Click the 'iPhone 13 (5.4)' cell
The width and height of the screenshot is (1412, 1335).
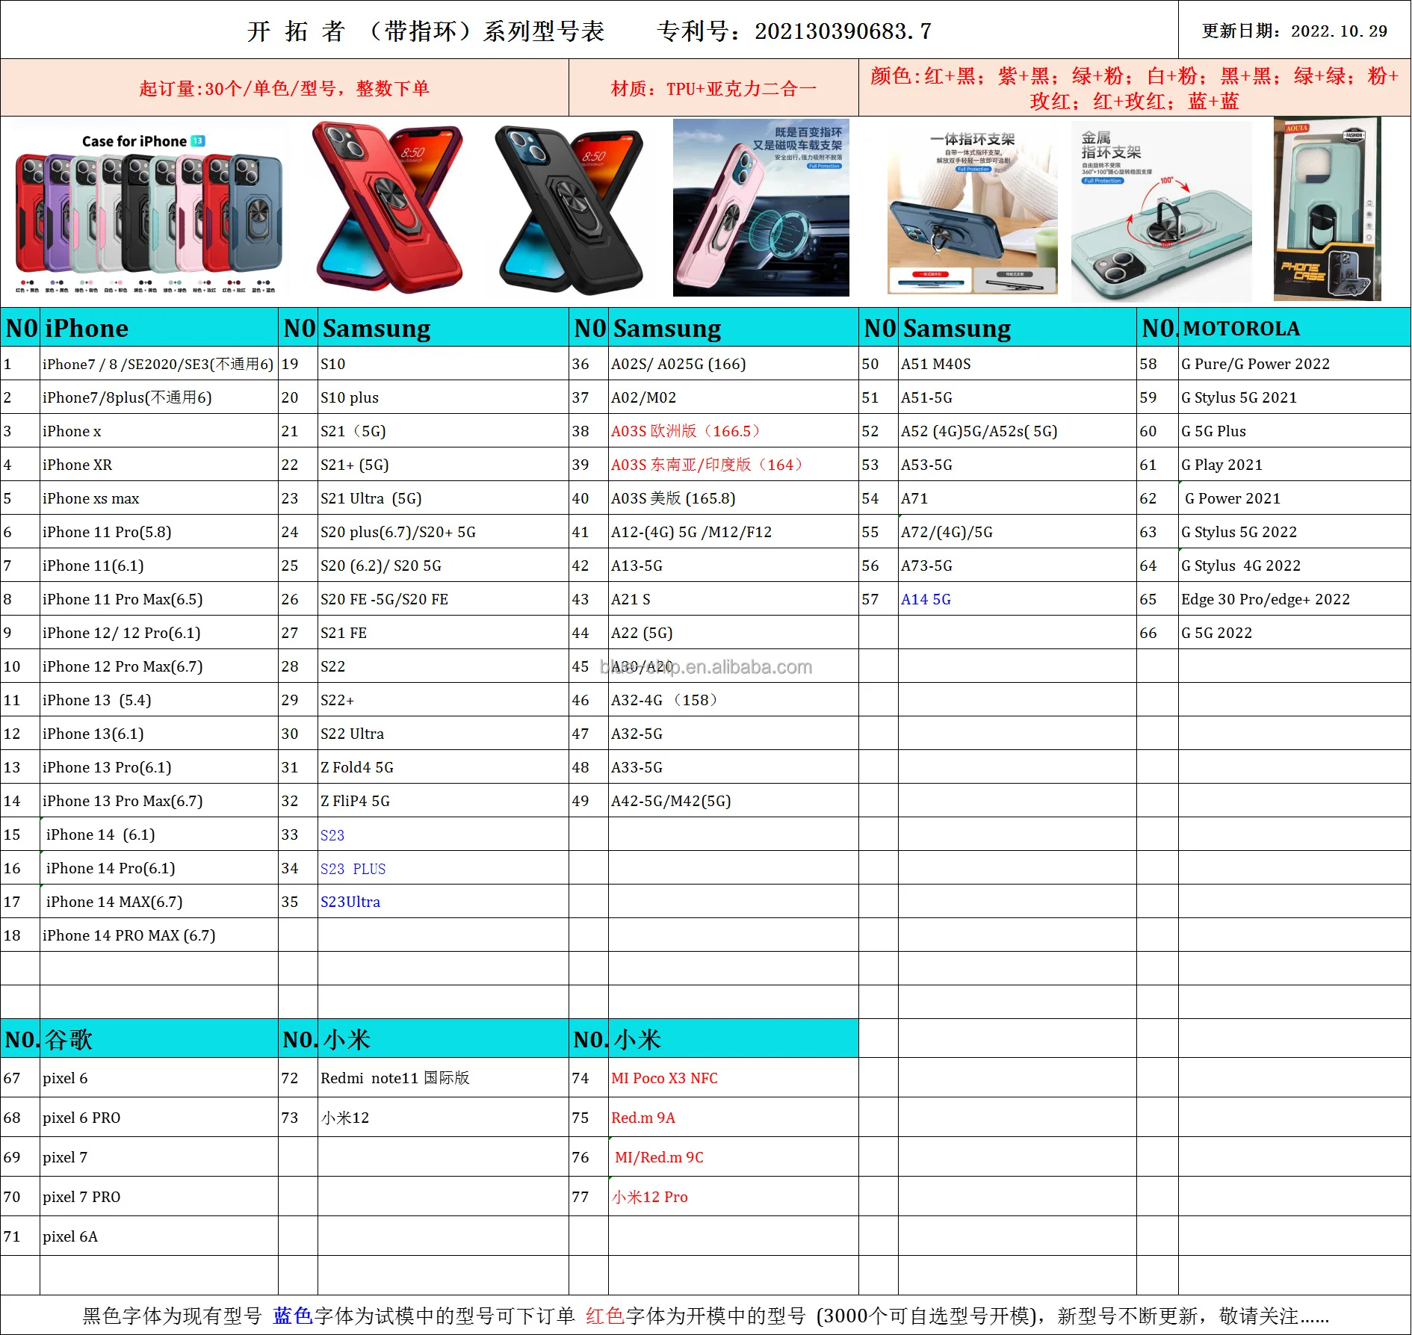(159, 700)
